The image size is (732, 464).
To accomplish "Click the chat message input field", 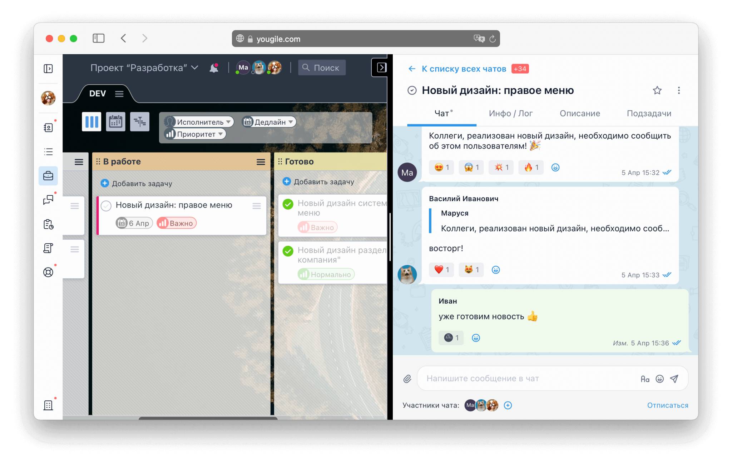I will 529,379.
